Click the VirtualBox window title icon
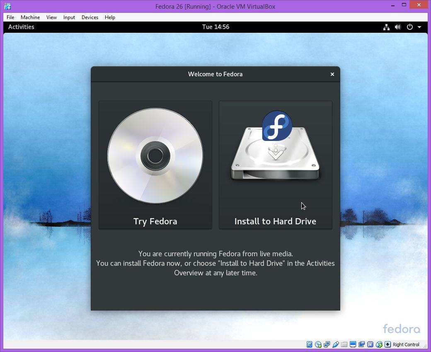431x352 pixels. [x=7, y=6]
